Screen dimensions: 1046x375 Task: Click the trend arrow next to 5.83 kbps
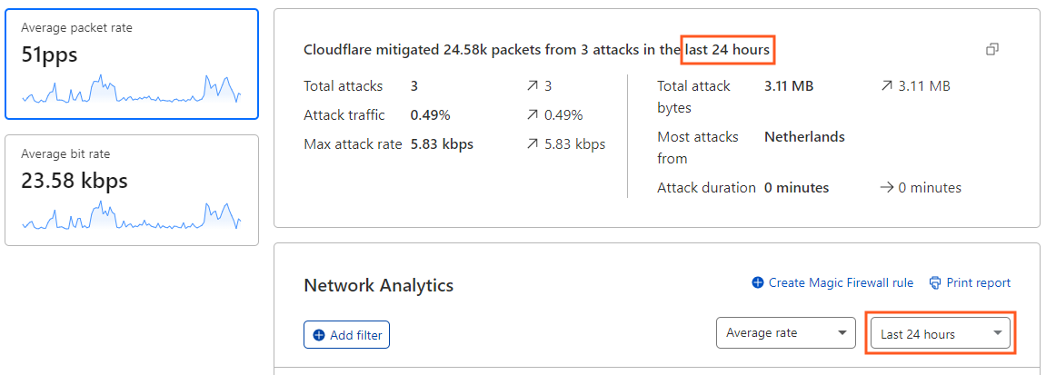click(532, 143)
